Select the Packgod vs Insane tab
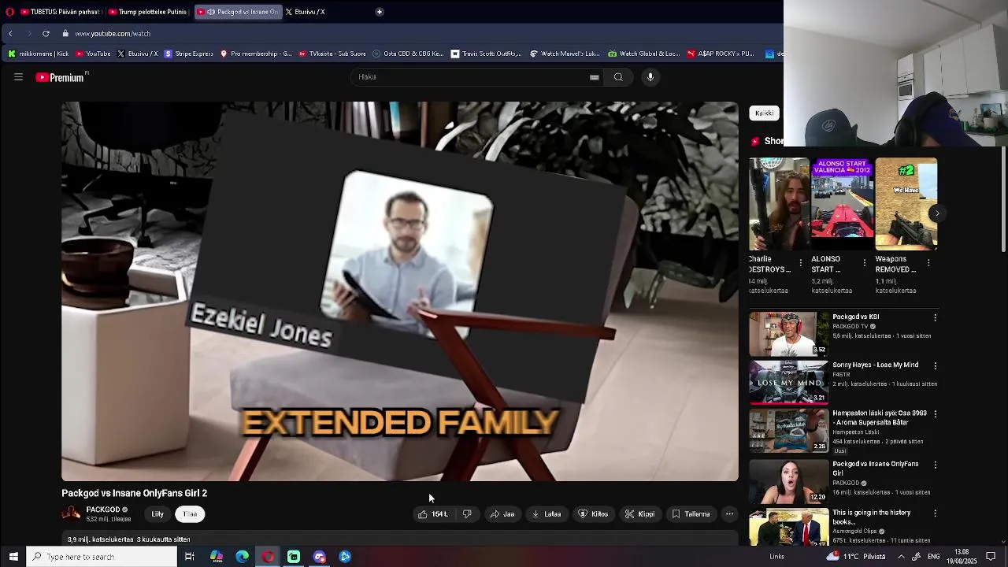Viewport: 1008px width, 567px height. (237, 12)
